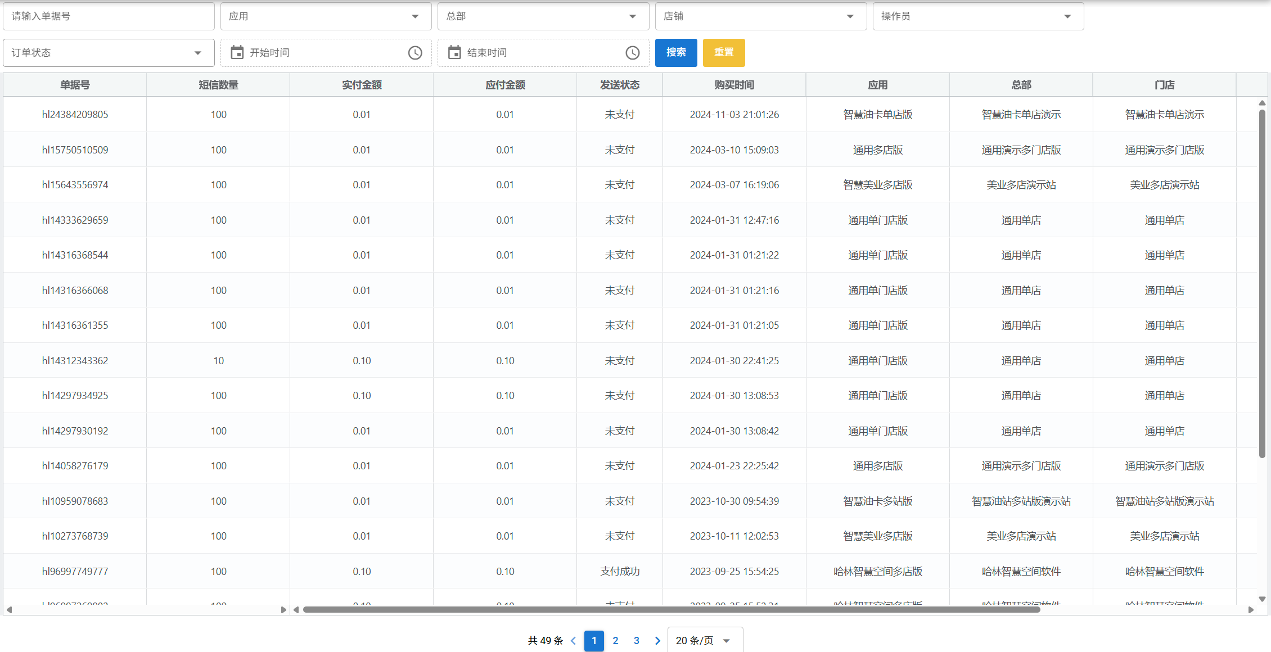Click the 共 49 条 total count
The width and height of the screenshot is (1271, 652).
[x=545, y=641]
